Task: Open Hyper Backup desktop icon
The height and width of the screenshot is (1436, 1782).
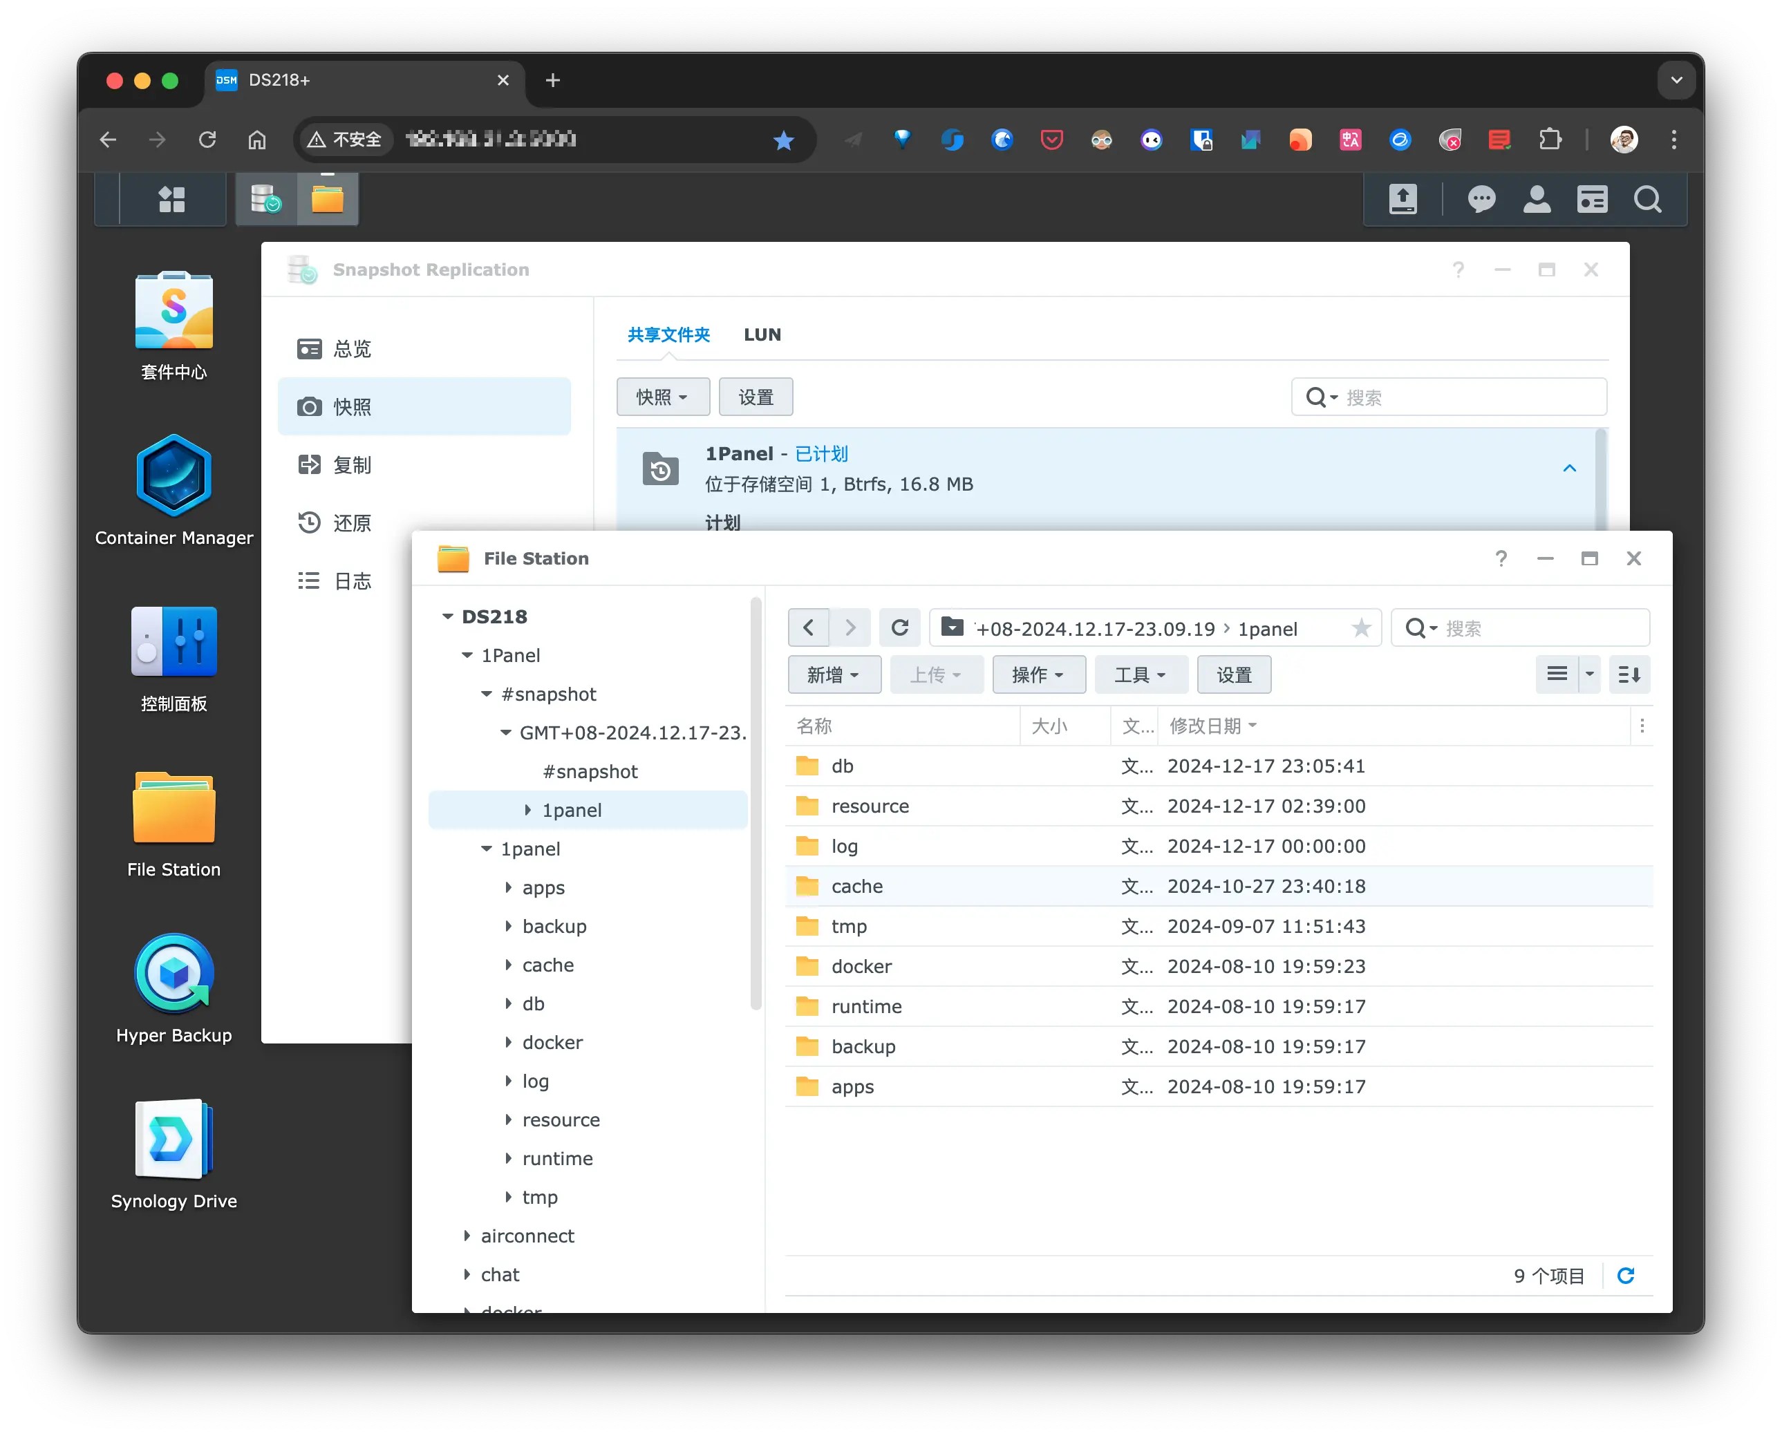Action: pos(173,974)
